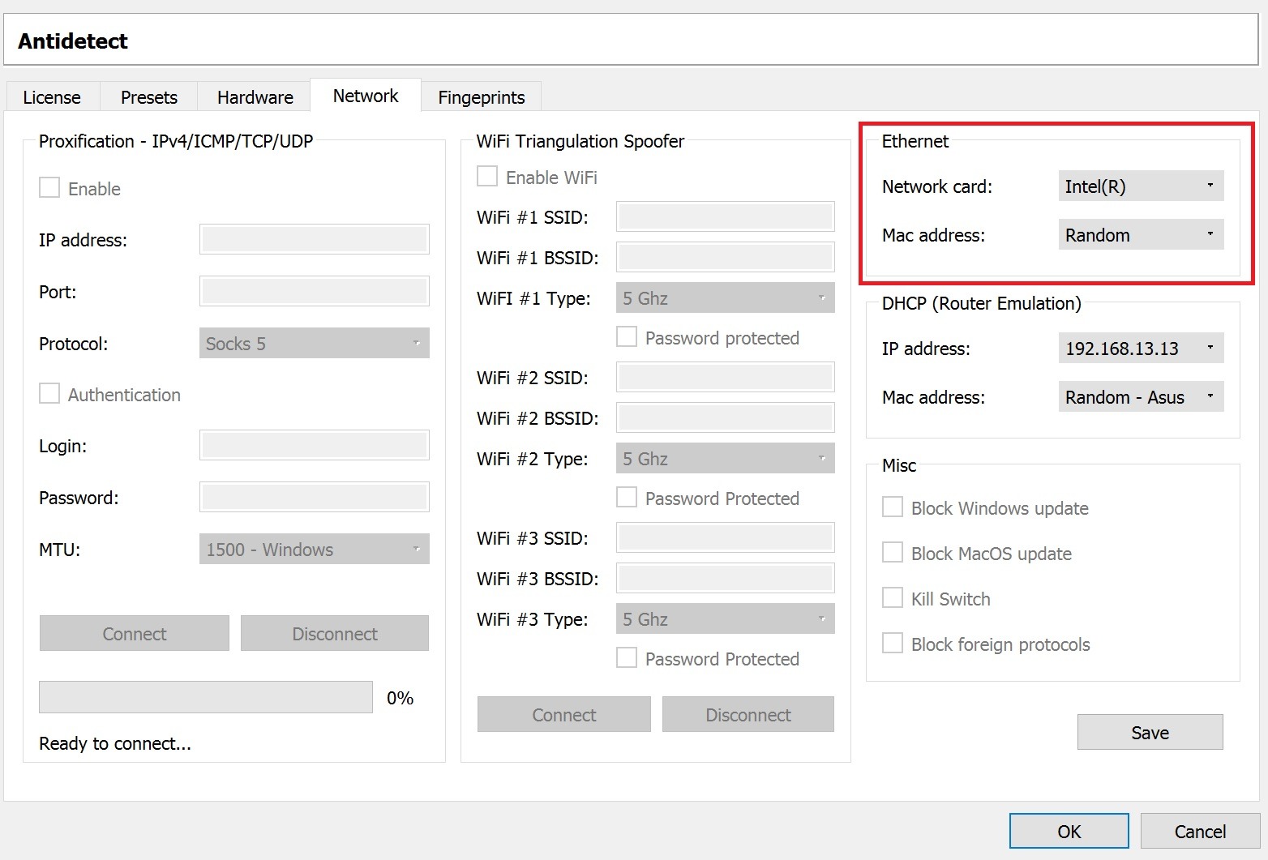
Task: Click Connect in the WiFi Triangulation Spoofer section
Action: point(564,715)
